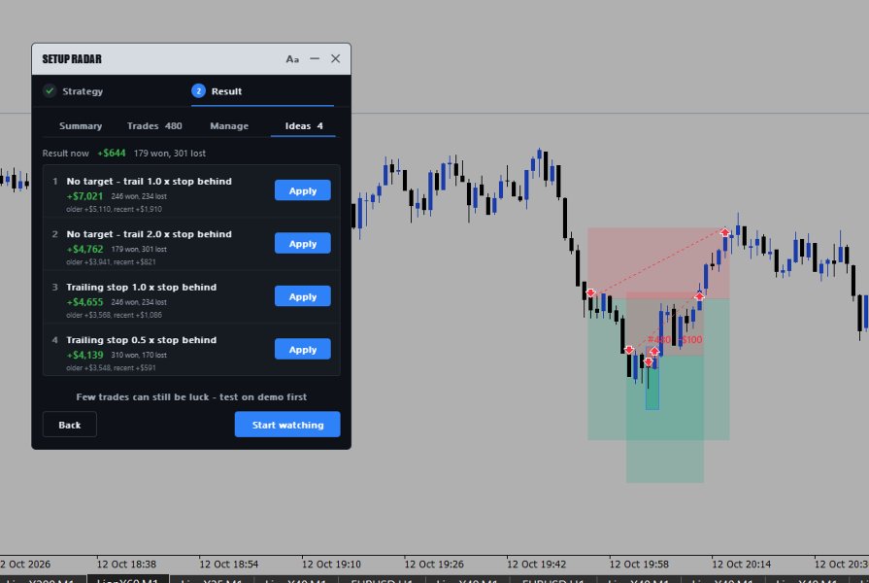The width and height of the screenshot is (869, 583).
Task: Click the '179 won, 301 lost' result text
Action: pos(170,154)
